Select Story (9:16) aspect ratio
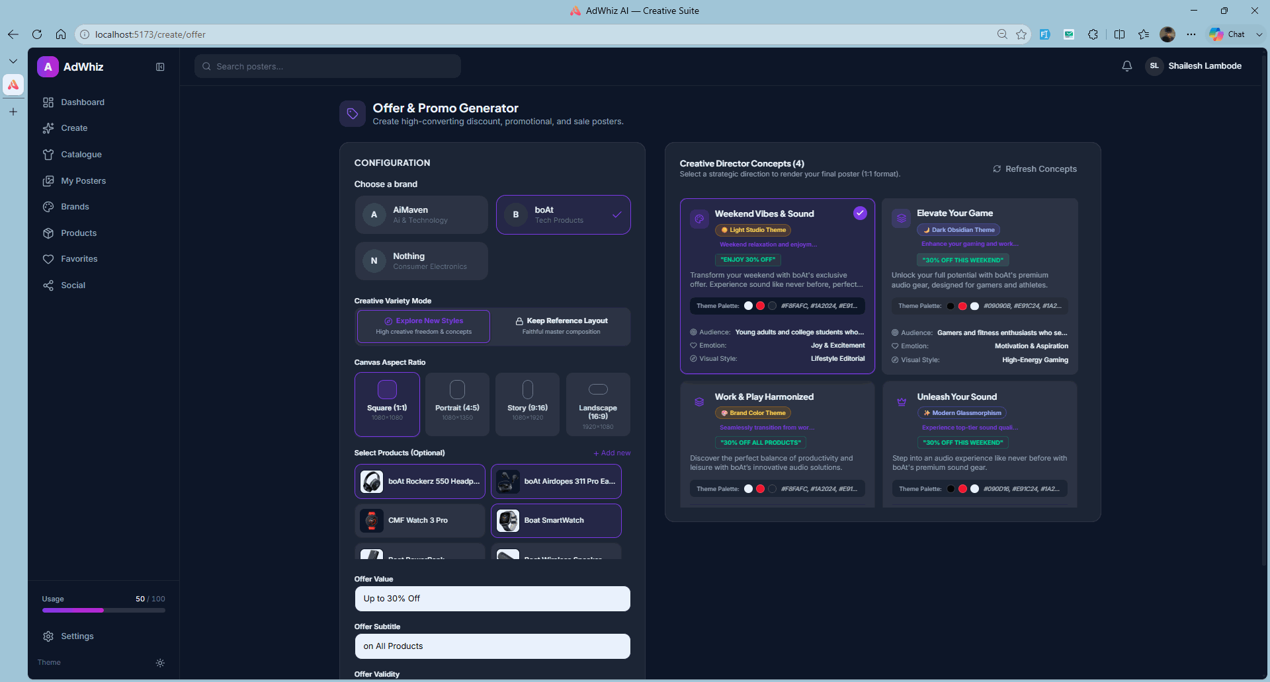Screen dimensions: 1270x682 click(x=527, y=404)
